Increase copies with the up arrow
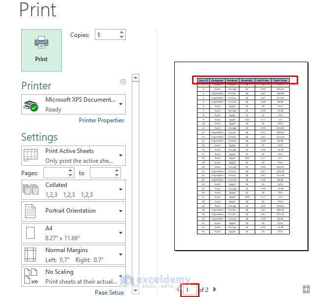 pyautogui.click(x=121, y=33)
